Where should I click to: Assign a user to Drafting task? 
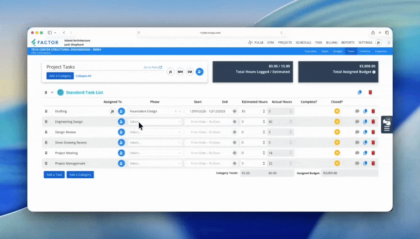(121, 111)
